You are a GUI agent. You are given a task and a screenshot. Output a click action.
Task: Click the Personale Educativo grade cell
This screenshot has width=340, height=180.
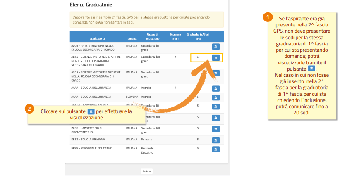pyautogui.click(x=147, y=150)
